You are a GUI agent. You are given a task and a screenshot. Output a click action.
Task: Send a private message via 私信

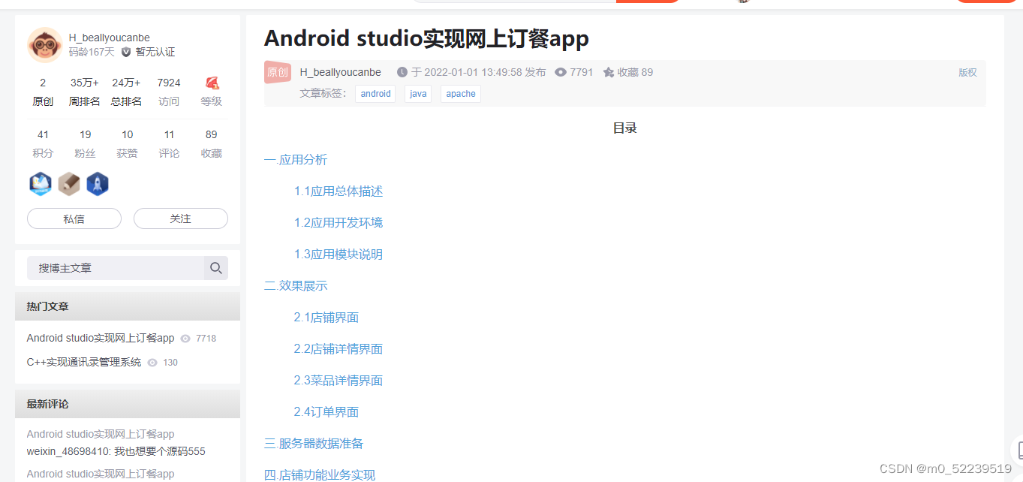[74, 218]
